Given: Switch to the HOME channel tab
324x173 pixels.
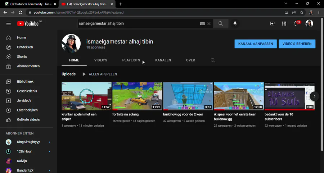Looking at the screenshot, I should tap(74, 60).
